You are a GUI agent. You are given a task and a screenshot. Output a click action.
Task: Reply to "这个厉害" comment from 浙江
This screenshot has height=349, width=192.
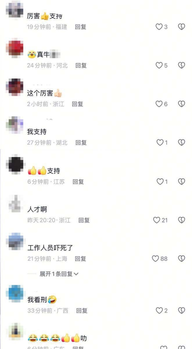click(x=77, y=104)
